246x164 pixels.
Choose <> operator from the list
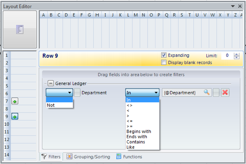(142, 105)
